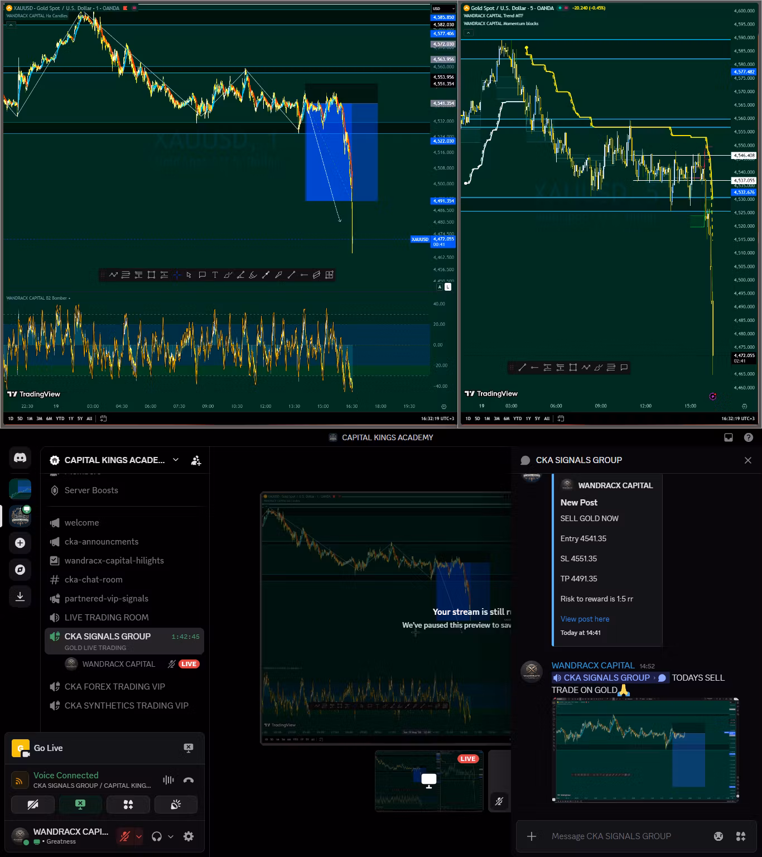Viewport: 762px width, 857px height.
Task: Stop screen sharing with green button
Action: point(80,805)
